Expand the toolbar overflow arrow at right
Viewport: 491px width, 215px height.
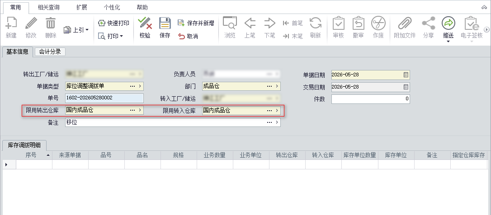click(486, 29)
